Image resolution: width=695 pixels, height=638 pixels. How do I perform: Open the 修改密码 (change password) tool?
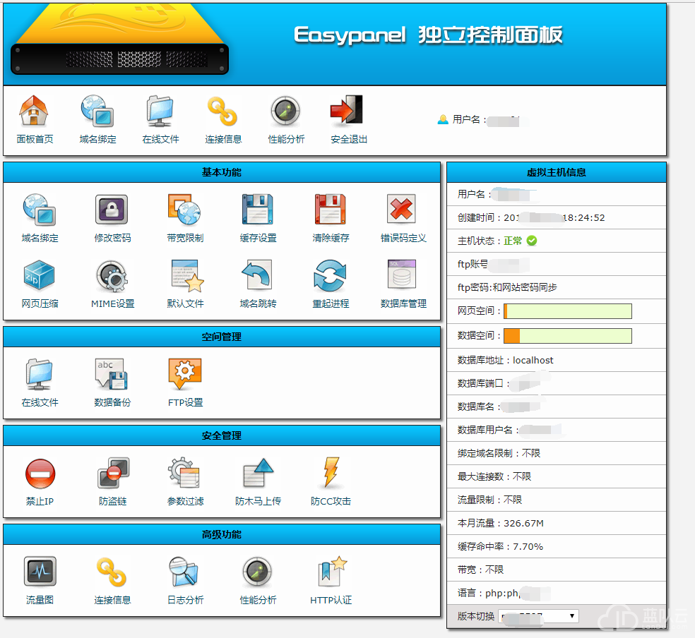(112, 210)
